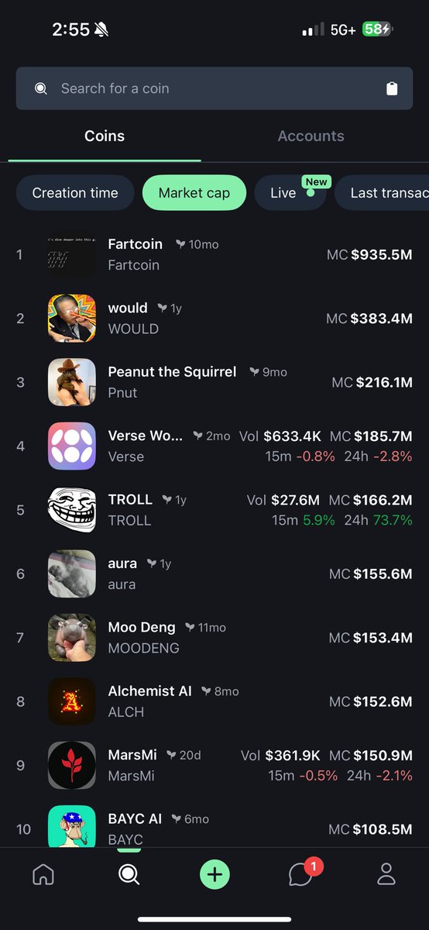Tap the MarsMi red leaf logo

tap(72, 765)
